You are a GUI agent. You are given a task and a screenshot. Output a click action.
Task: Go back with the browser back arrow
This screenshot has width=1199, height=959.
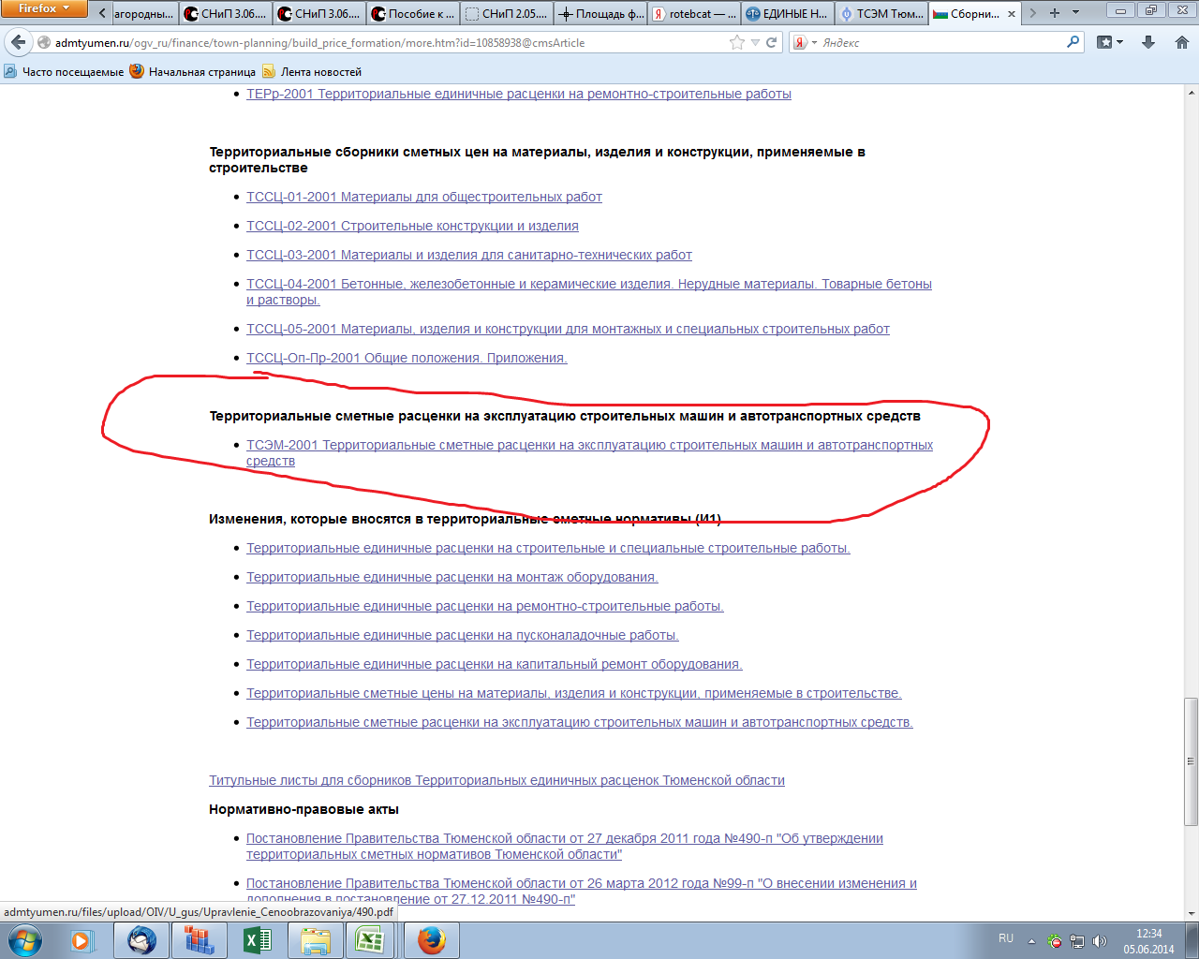coord(19,42)
